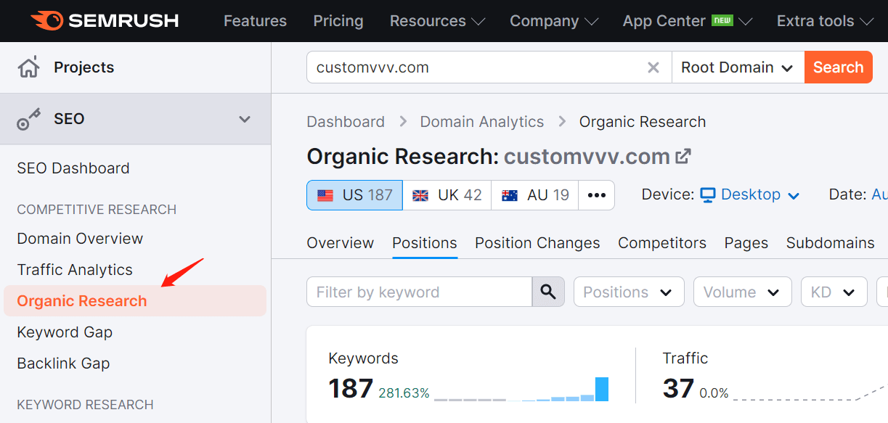Clear the domain search field
Image resolution: width=888 pixels, height=423 pixels.
pyautogui.click(x=653, y=67)
